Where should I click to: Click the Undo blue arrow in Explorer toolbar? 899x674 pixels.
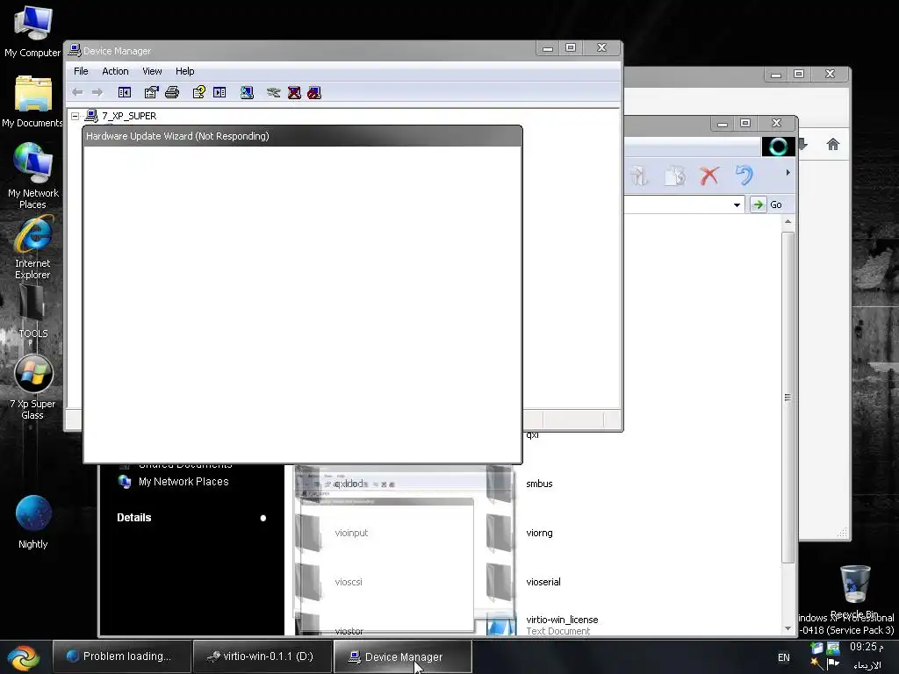(x=744, y=176)
